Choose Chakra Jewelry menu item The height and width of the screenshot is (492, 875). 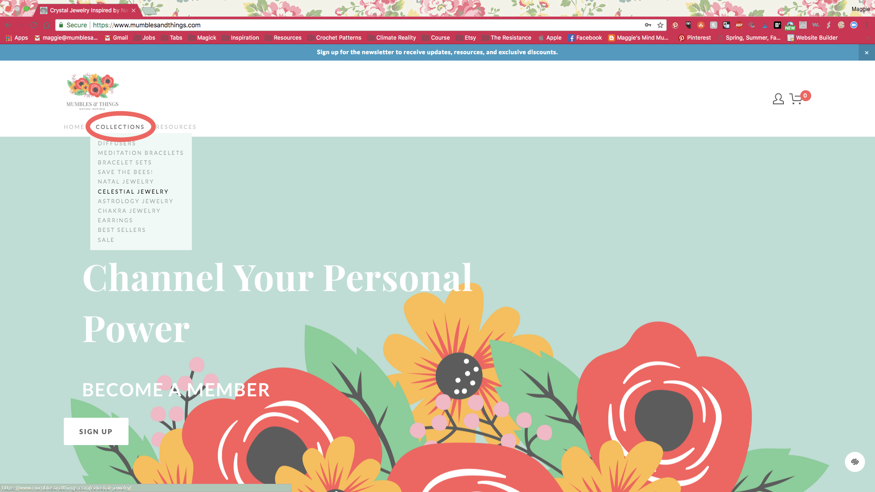[129, 210]
